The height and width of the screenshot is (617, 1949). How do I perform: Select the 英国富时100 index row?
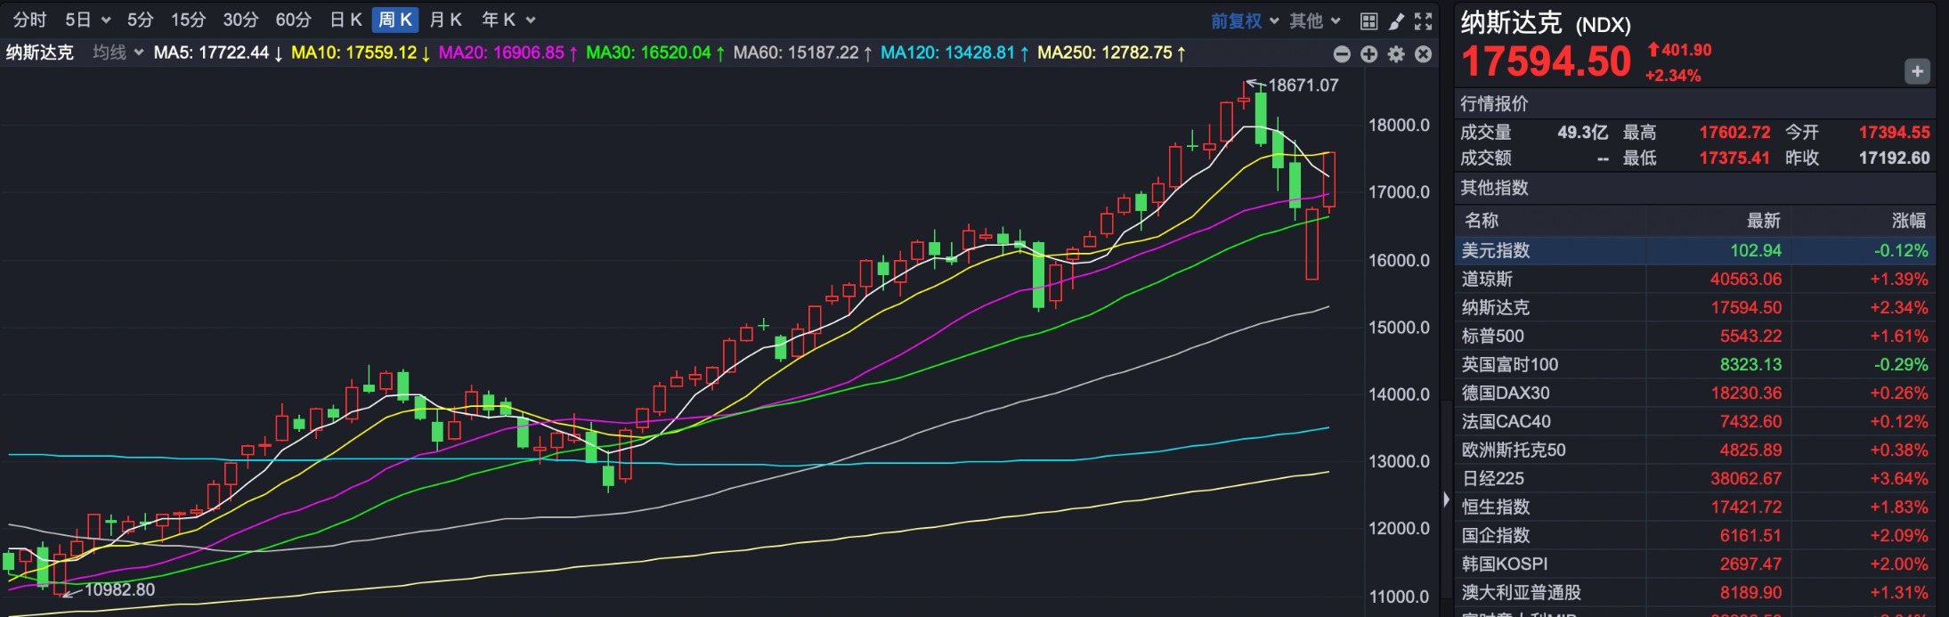click(x=1695, y=364)
